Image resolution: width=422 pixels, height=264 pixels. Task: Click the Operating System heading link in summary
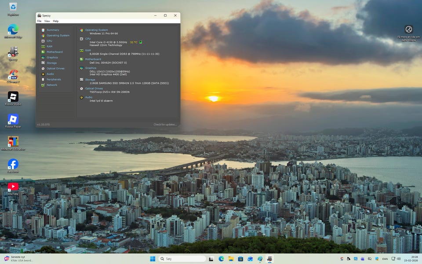pos(96,30)
